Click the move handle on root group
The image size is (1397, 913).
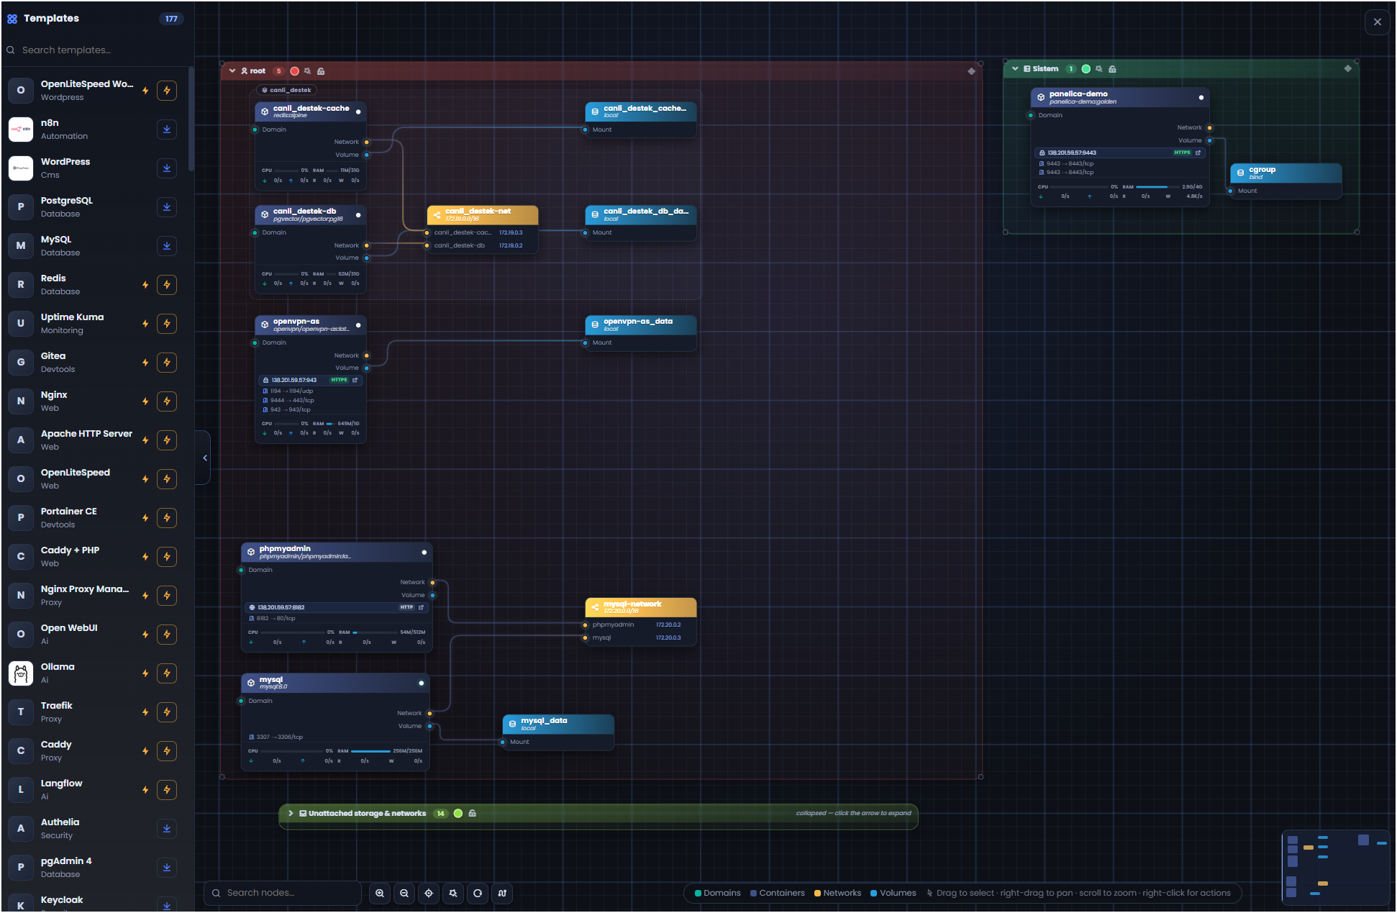(x=971, y=71)
